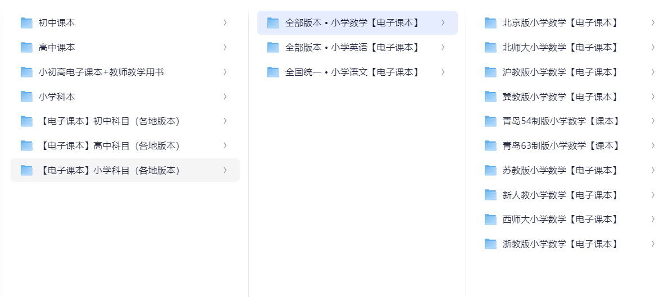The height and width of the screenshot is (297, 669).
Task: Click the folder icon next to 高中课本
Action: tap(26, 48)
